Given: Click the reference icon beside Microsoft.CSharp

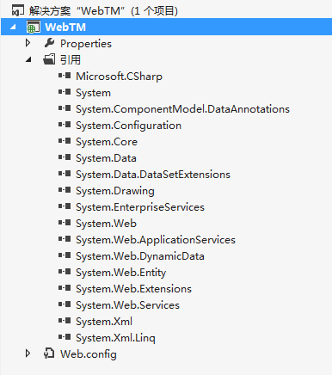Looking at the screenshot, I should click(x=65, y=76).
